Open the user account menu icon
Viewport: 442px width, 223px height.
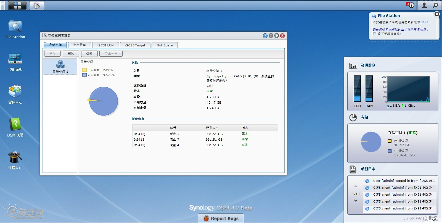pos(424,5)
